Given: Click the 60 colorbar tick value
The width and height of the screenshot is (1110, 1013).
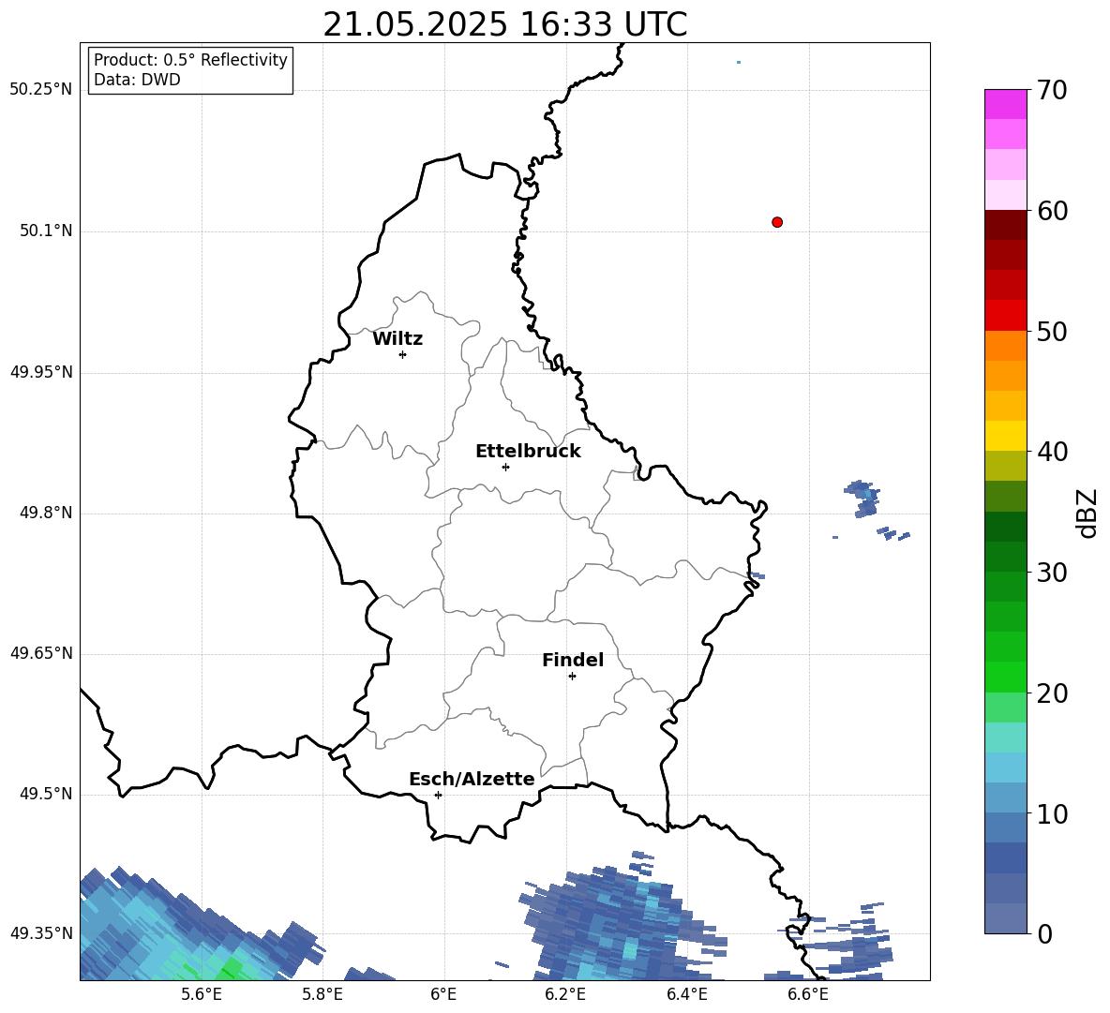Looking at the screenshot, I should [1052, 211].
